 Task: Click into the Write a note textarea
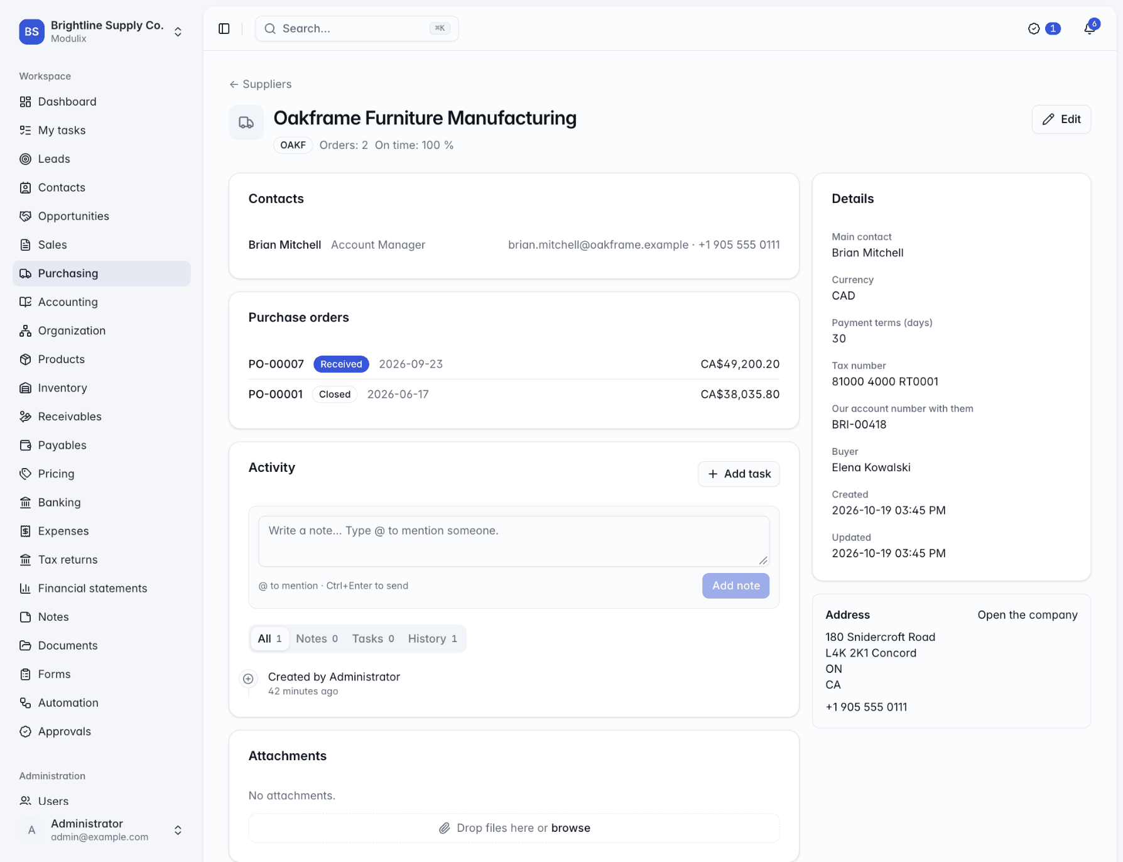click(514, 541)
